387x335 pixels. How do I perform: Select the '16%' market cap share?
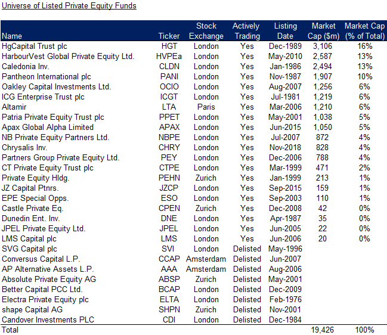(365, 46)
